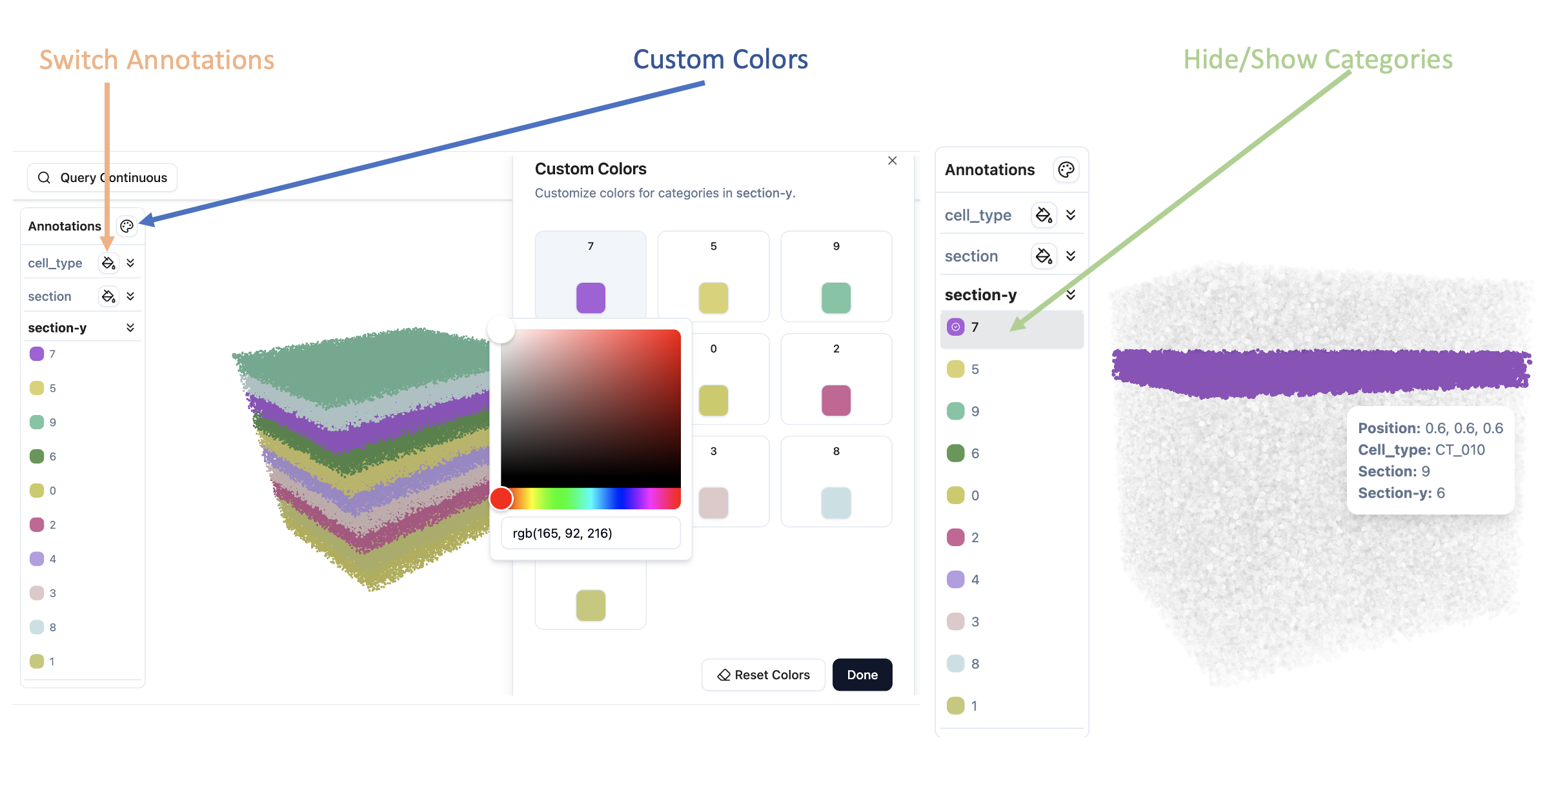Screen dimensions: 1558x794
Task: Click paint bucket icon next to left cell_type
Action: click(x=108, y=263)
